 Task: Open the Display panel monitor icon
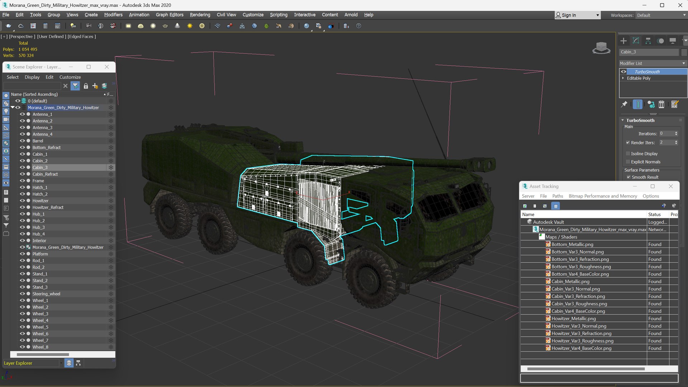tap(673, 41)
